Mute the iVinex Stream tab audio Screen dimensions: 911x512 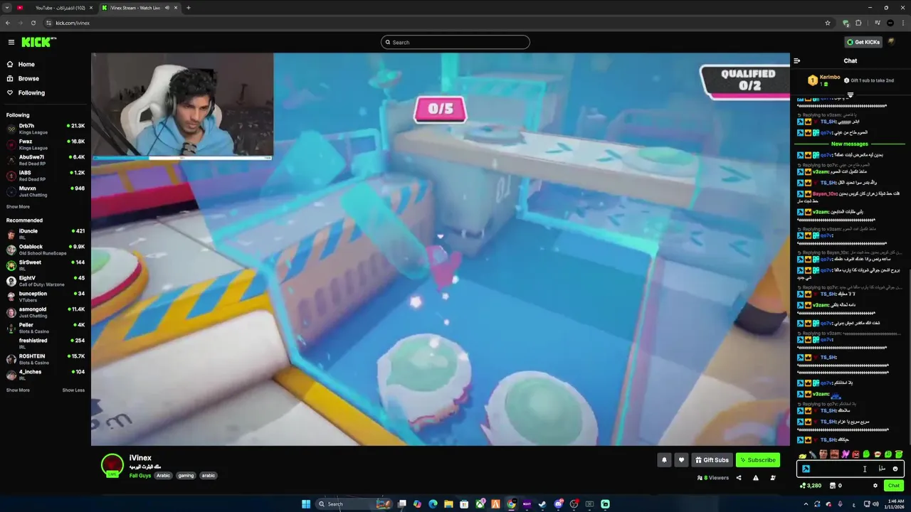pos(167,8)
